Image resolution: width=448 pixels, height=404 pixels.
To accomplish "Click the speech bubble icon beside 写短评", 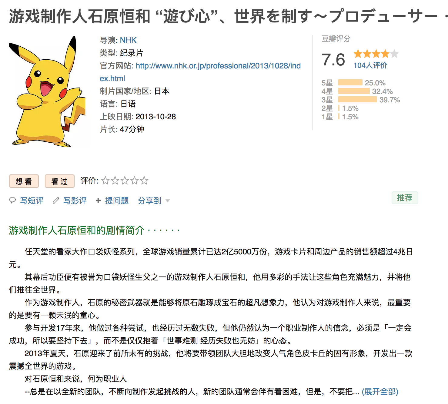I will pos(12,200).
